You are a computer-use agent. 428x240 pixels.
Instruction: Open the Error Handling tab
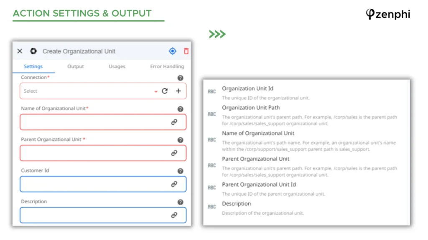[x=167, y=66]
